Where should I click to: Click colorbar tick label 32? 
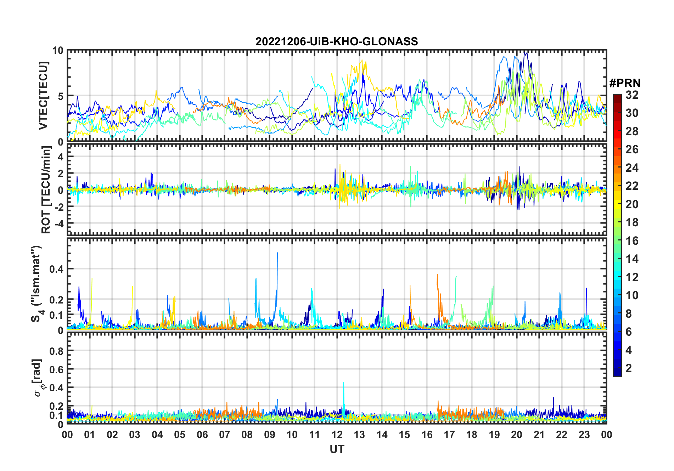[x=632, y=95]
